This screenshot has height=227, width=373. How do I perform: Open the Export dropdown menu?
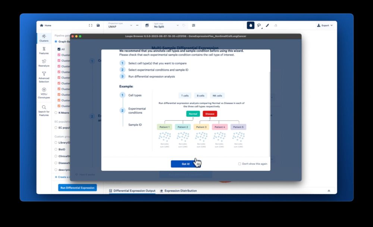[325, 25]
